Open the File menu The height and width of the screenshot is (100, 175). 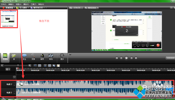pos(4,4)
